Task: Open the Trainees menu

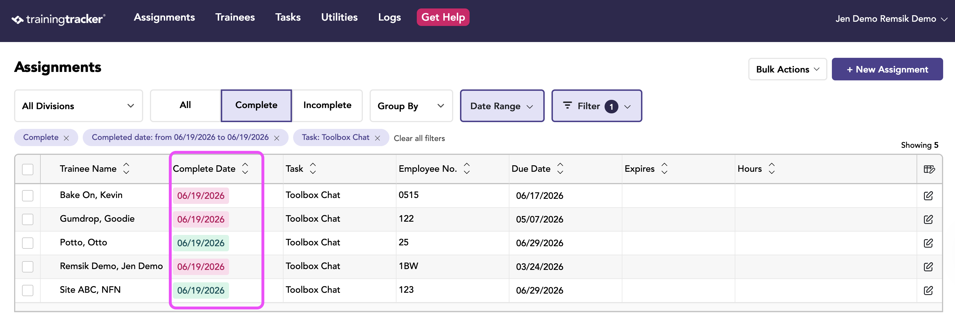Action: [235, 17]
